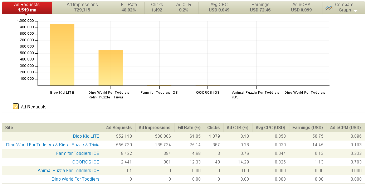Viewport: 366px width, 186px height.
Task: Sort table by Site column header
Action: click(9, 128)
